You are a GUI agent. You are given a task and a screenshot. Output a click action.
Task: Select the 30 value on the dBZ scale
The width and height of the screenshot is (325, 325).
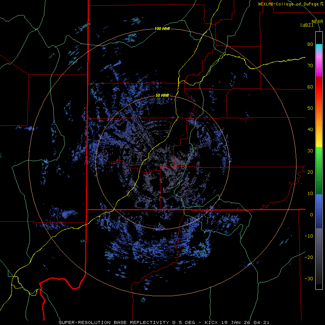tap(310, 151)
